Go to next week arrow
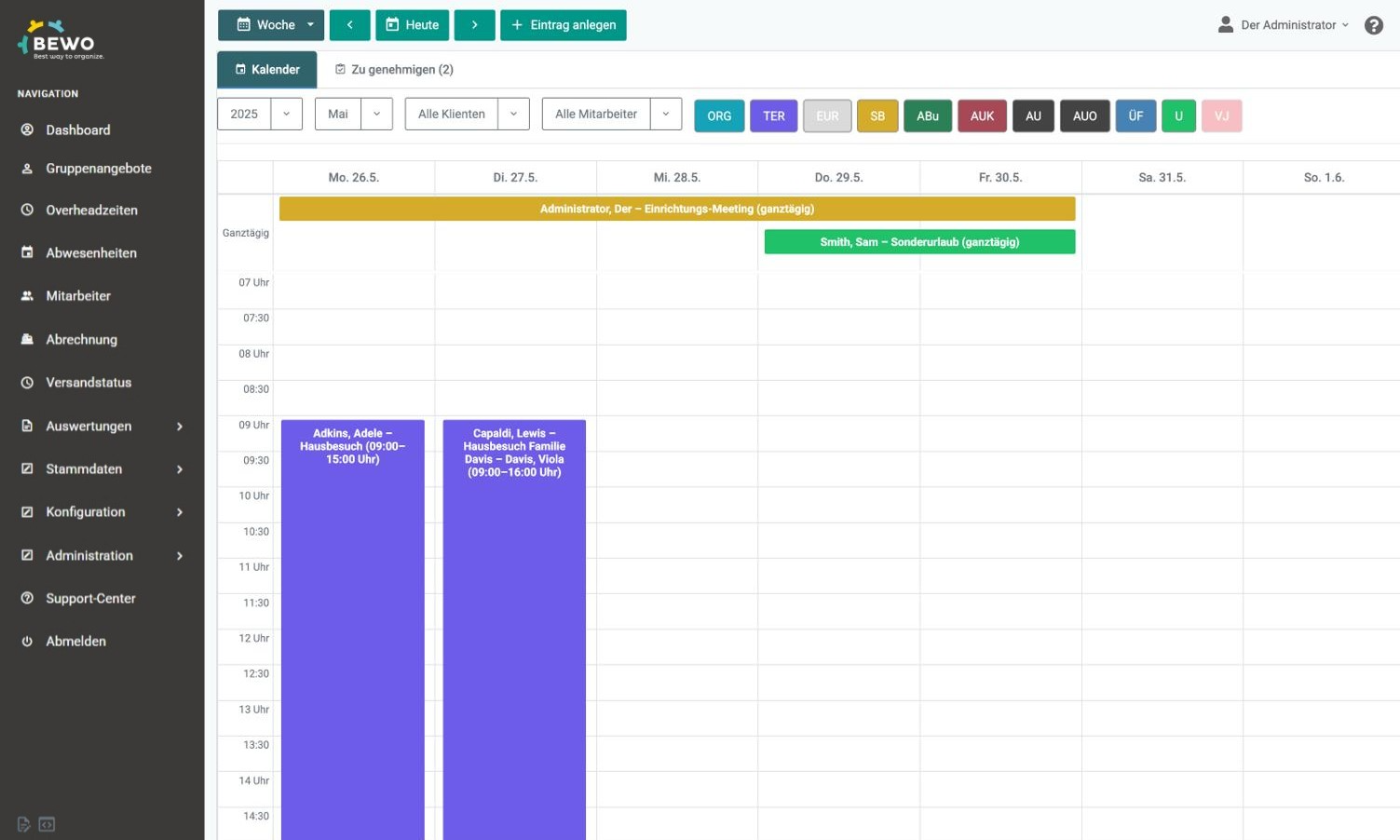This screenshot has width=1400, height=840. coord(474,25)
